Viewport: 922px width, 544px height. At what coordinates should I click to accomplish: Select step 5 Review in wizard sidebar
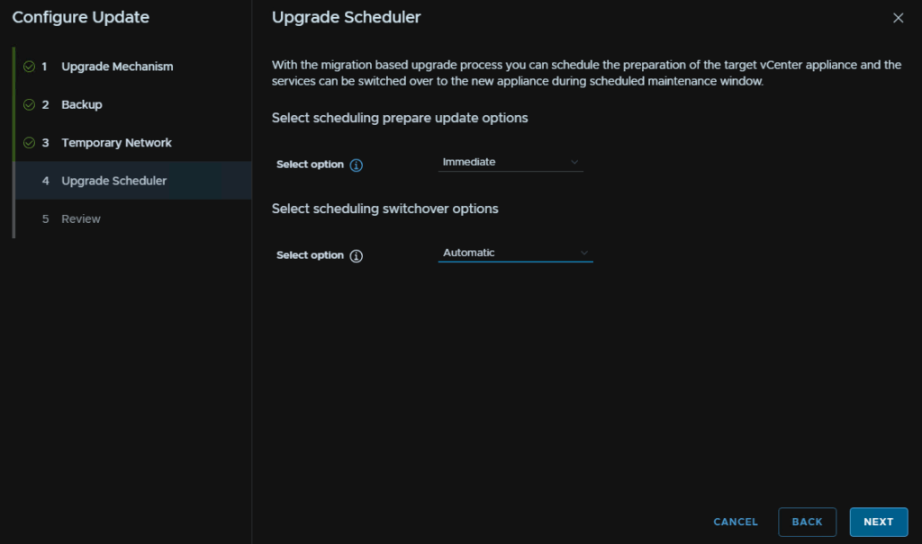(x=81, y=219)
